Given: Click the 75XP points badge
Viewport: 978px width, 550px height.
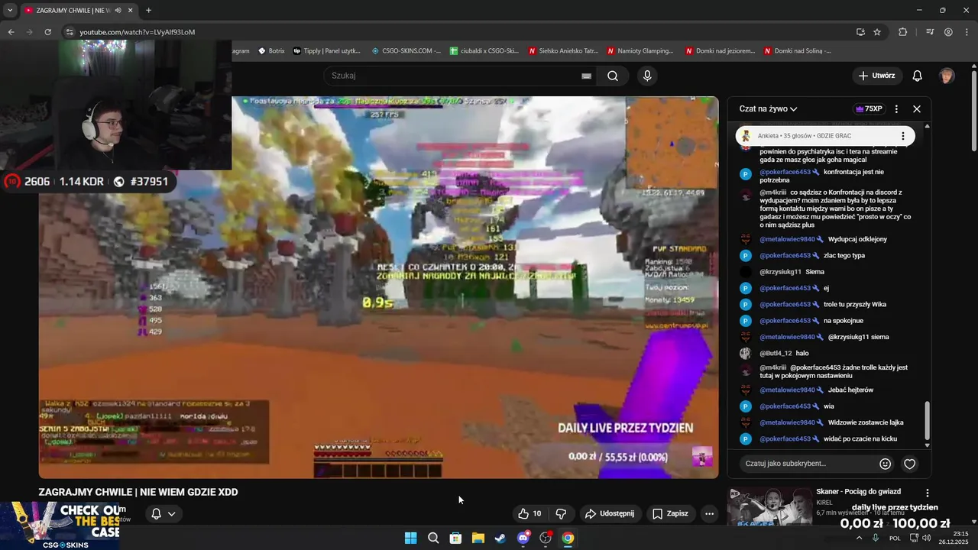Looking at the screenshot, I should (869, 108).
